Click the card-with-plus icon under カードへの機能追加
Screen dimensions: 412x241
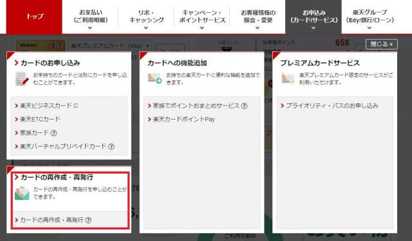154,78
